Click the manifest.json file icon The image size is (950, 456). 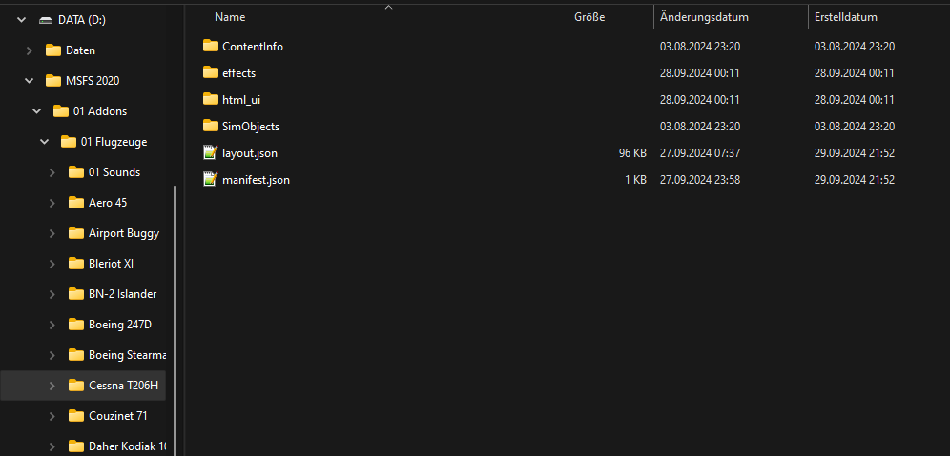[x=210, y=179]
